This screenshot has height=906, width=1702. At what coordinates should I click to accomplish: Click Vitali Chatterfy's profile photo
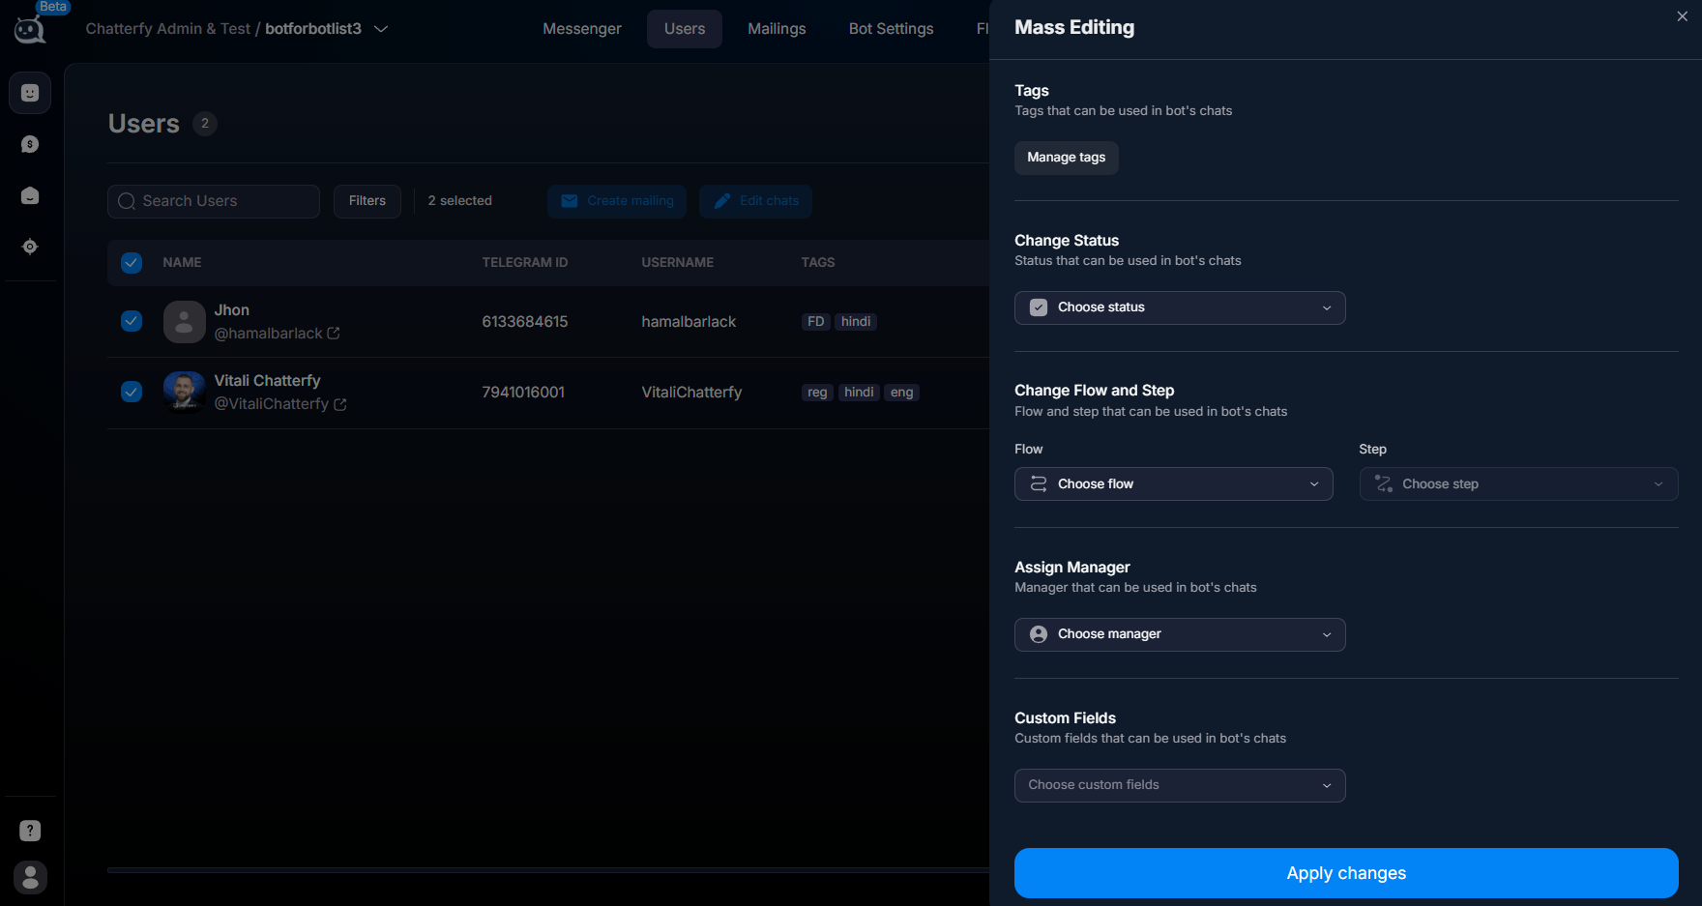(x=184, y=392)
